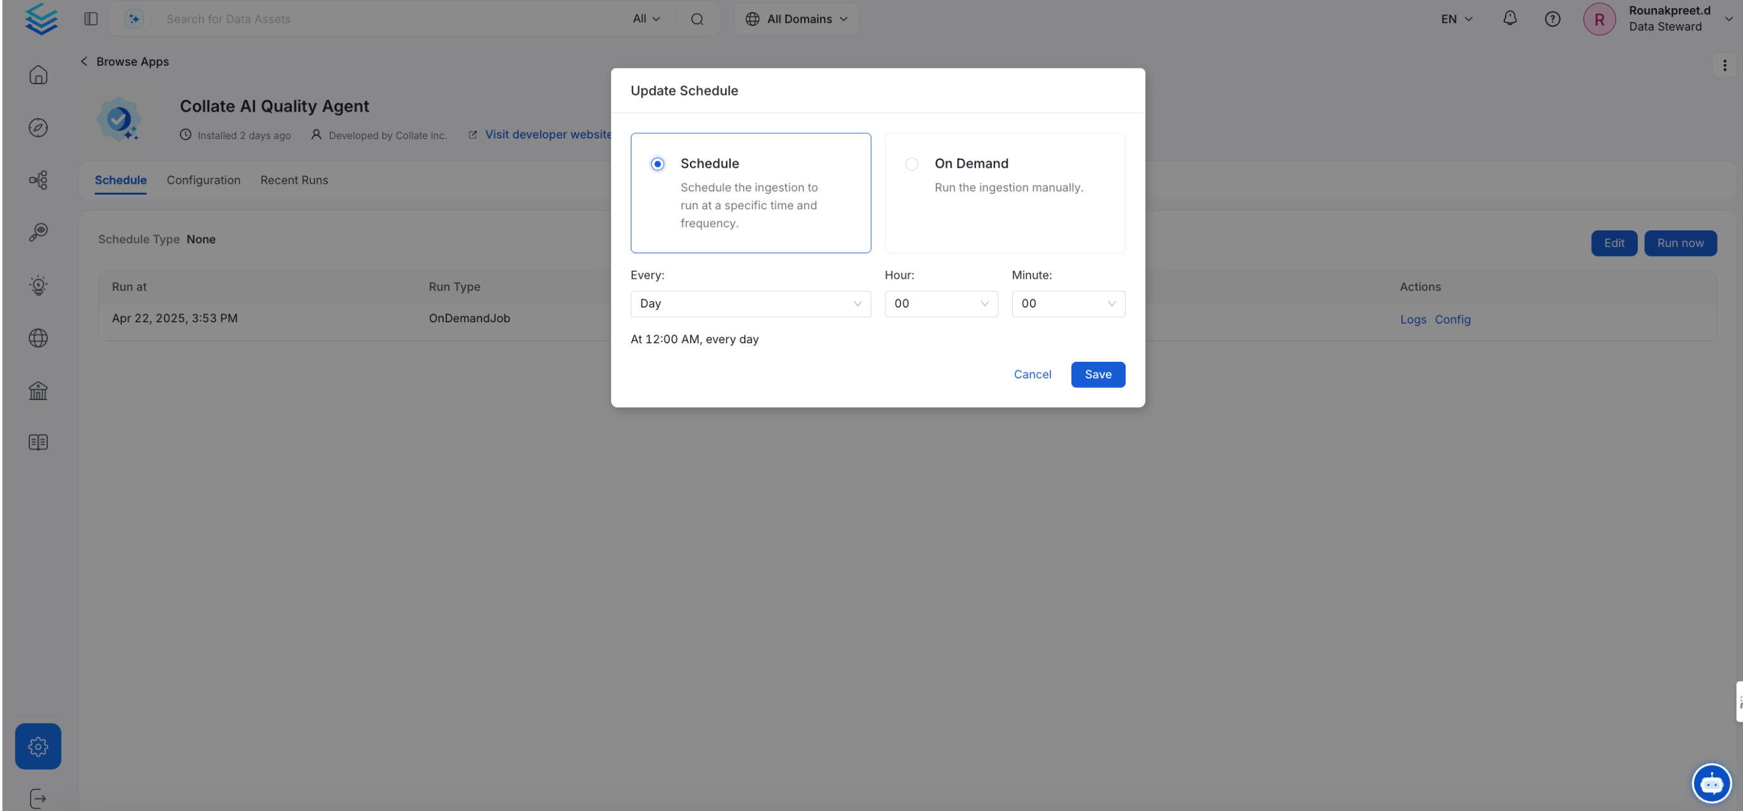Click the logout icon at the sidebar bottom
Image resolution: width=1743 pixels, height=811 pixels.
(x=38, y=798)
